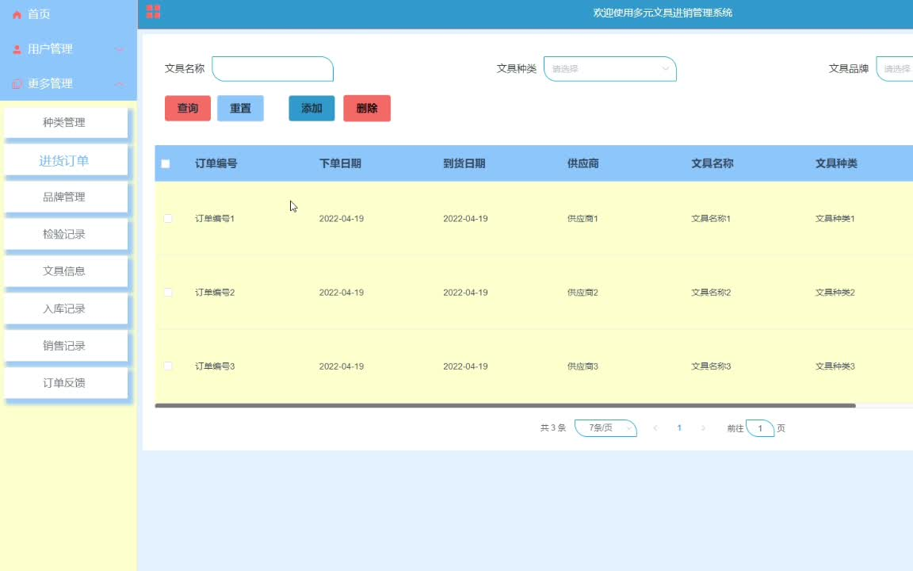Image resolution: width=913 pixels, height=571 pixels.
Task: Click the 查询 search button
Action: pyautogui.click(x=187, y=108)
